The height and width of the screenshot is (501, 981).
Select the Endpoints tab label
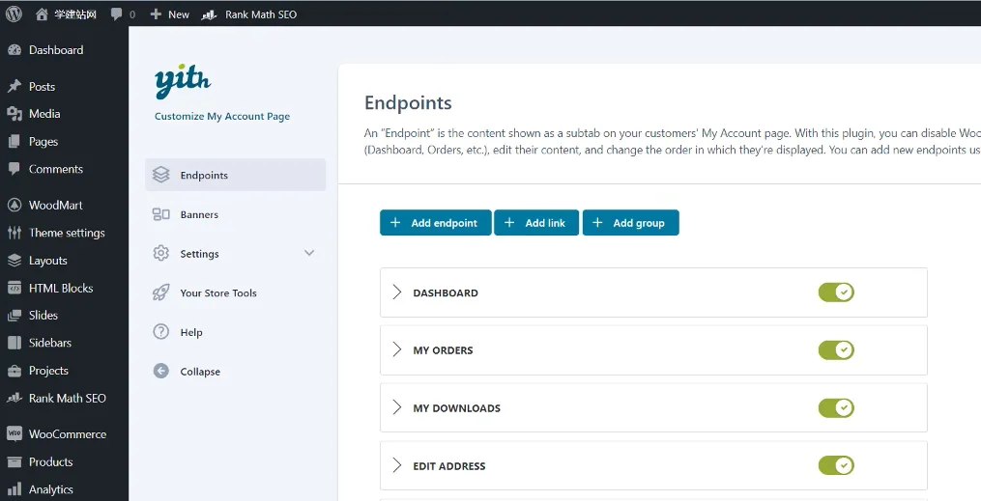[x=204, y=176]
